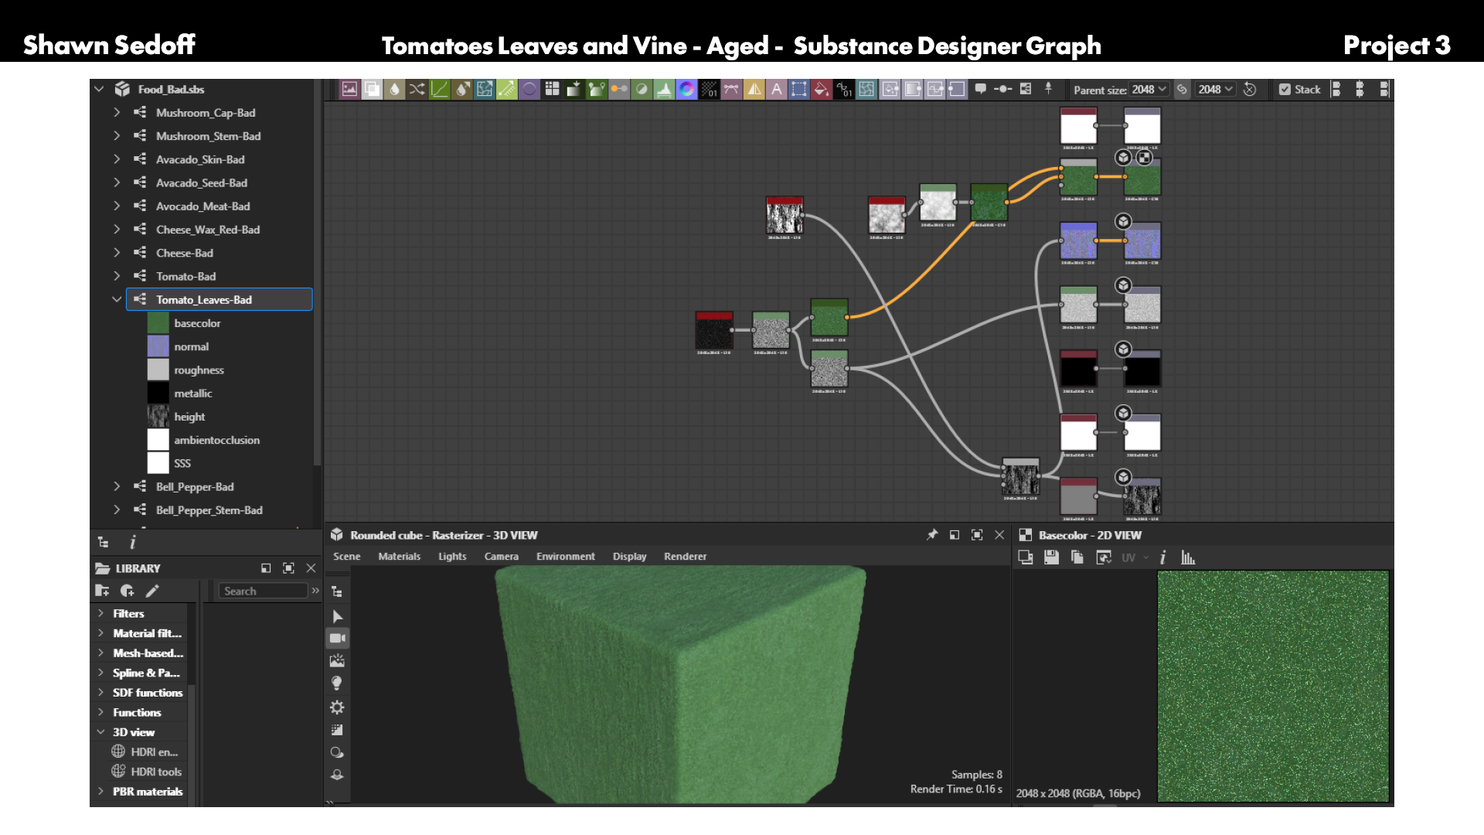Enable the Stack checkbox
1484x835 pixels.
[1285, 90]
